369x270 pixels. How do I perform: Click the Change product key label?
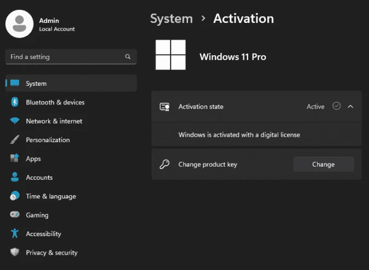[x=208, y=165]
